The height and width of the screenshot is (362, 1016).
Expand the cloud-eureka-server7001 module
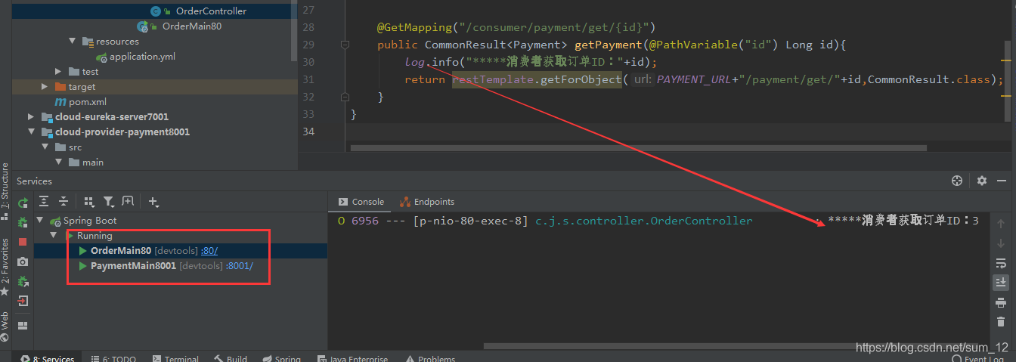tap(31, 117)
